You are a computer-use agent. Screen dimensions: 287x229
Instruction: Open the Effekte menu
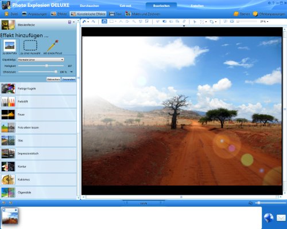pyautogui.click(x=59, y=14)
